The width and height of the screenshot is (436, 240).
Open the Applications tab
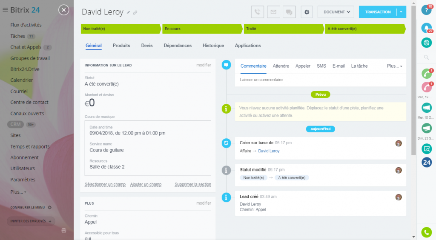tap(248, 46)
